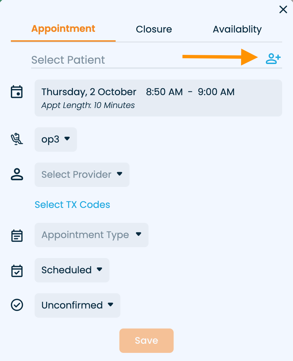Click the add new patient icon

273,59
